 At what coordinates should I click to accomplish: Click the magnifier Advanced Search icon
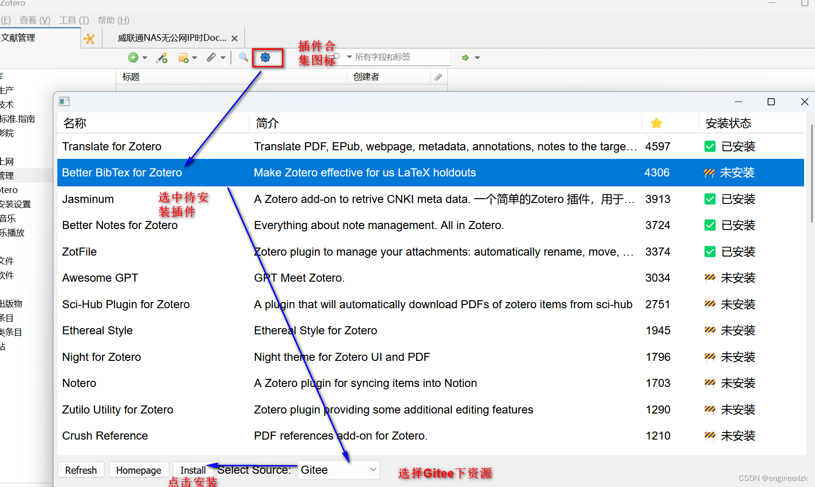(244, 57)
